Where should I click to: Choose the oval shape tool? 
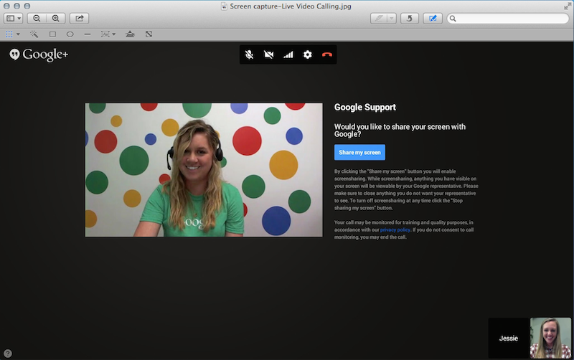[x=70, y=34]
